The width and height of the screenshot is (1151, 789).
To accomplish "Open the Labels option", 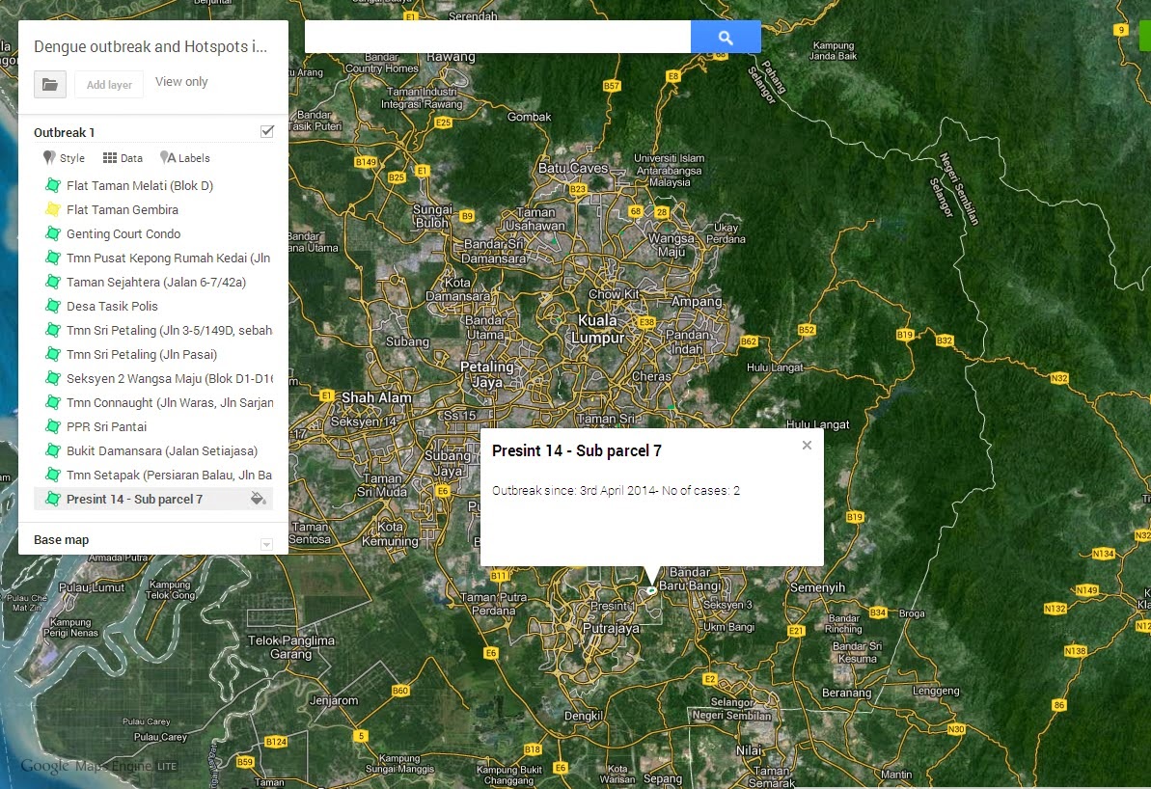I will pyautogui.click(x=185, y=158).
